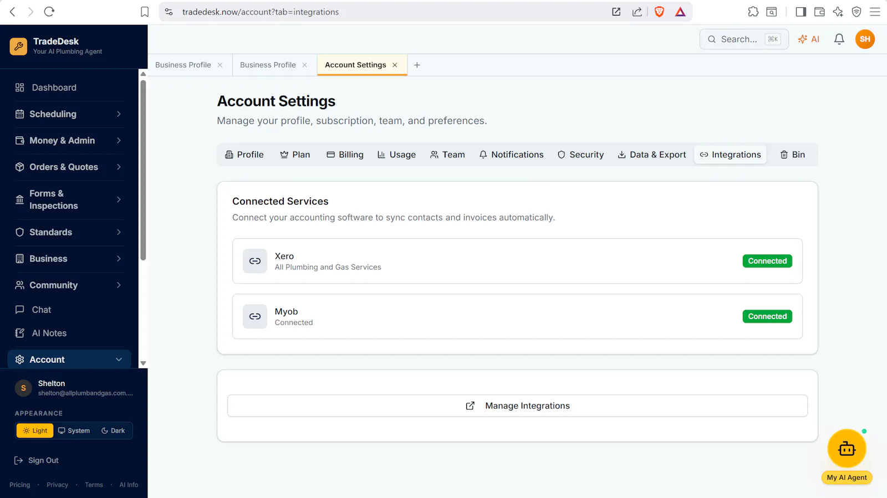Open the Terms footer link

tap(94, 485)
